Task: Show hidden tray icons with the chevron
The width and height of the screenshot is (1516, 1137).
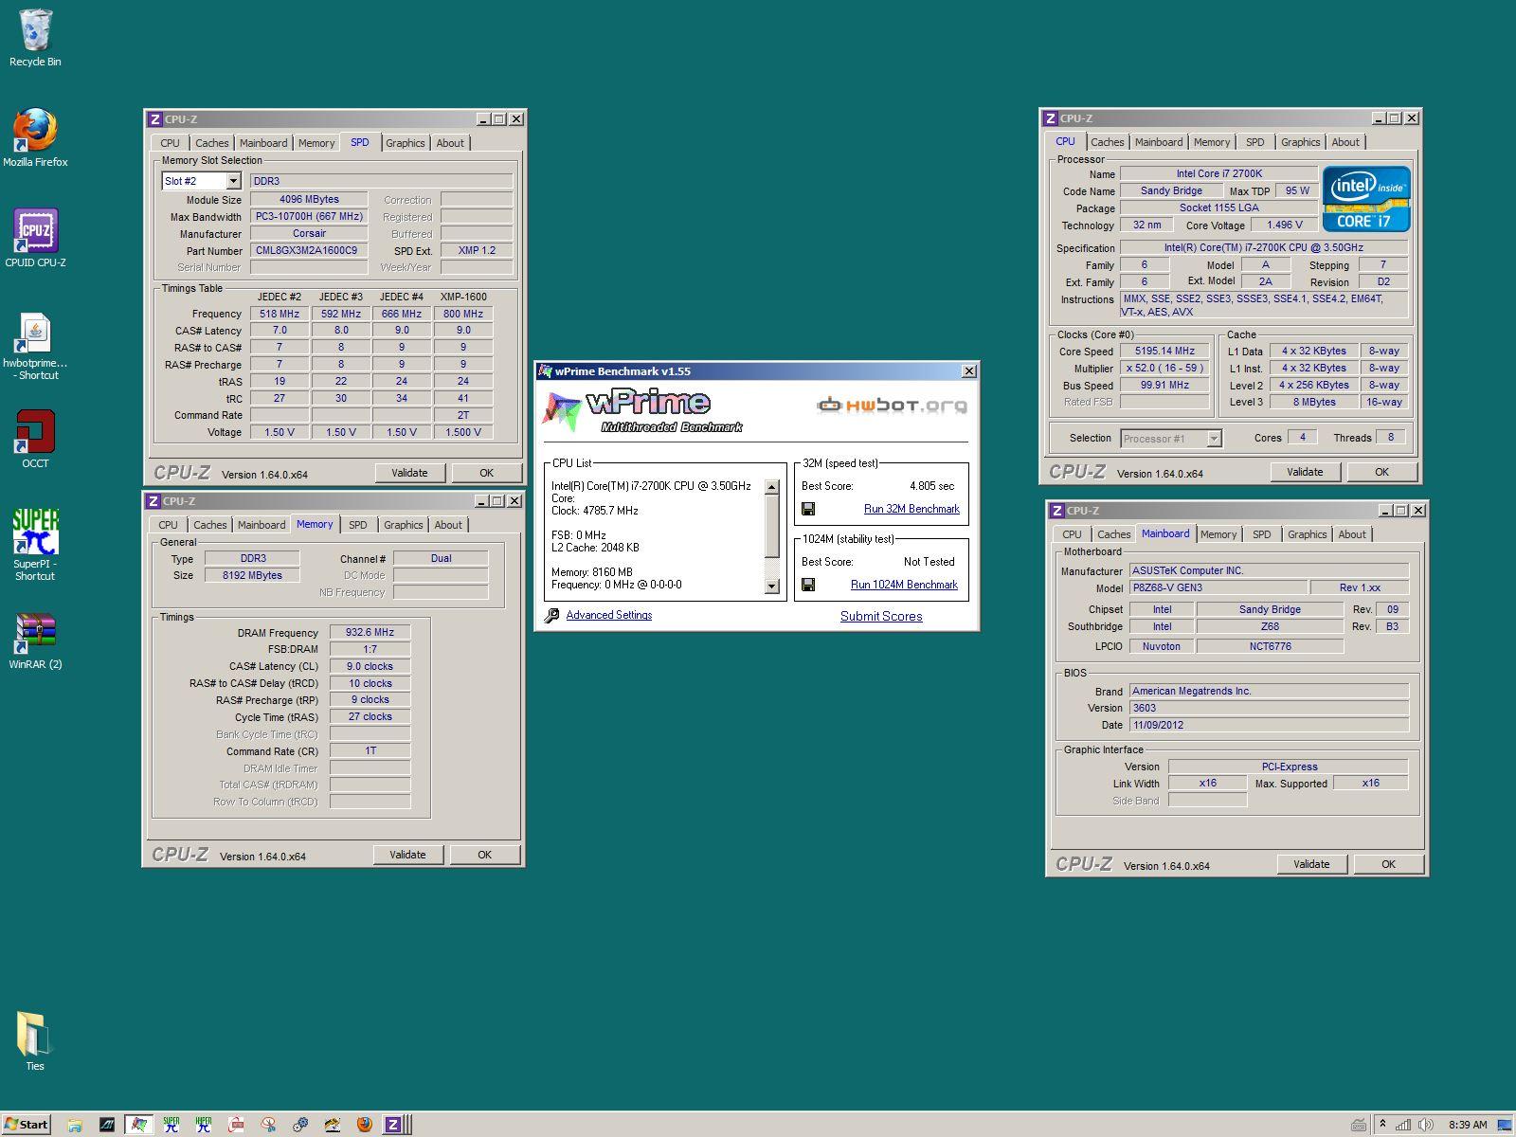Action: (x=1382, y=1125)
